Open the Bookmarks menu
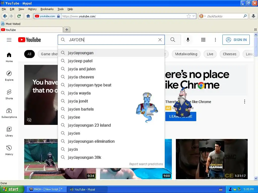This screenshot has width=258, height=193. coord(47,9)
